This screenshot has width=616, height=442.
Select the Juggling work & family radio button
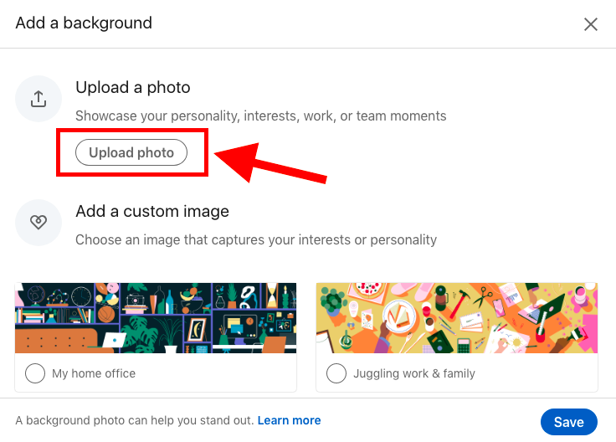(x=336, y=373)
